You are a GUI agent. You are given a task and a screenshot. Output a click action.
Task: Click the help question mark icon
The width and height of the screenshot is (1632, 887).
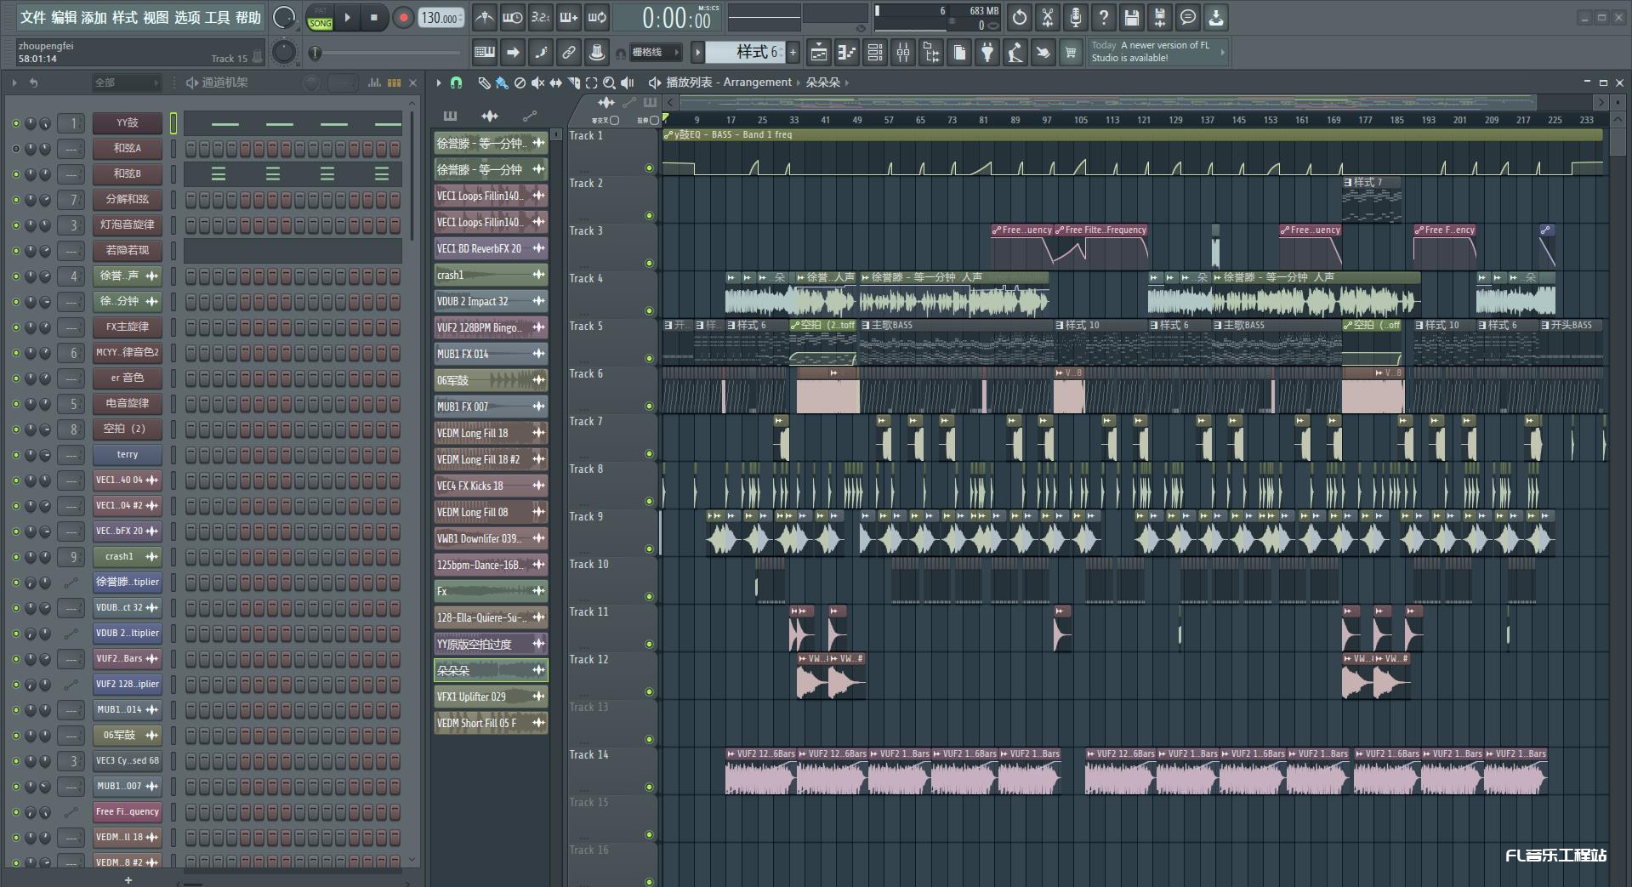click(x=1104, y=17)
